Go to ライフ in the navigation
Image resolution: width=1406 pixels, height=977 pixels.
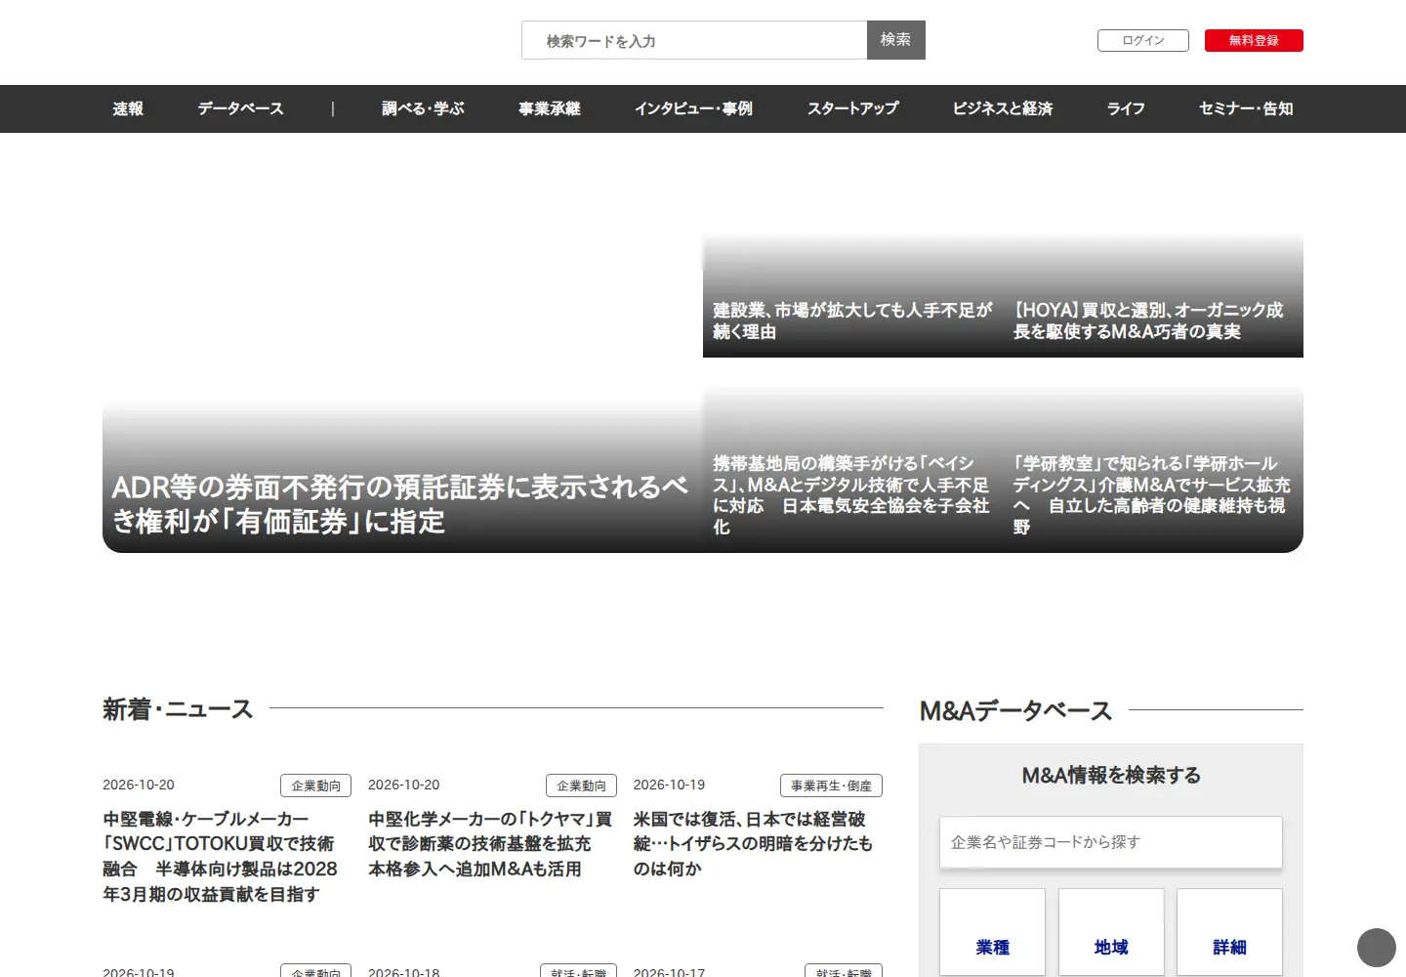click(x=1126, y=108)
